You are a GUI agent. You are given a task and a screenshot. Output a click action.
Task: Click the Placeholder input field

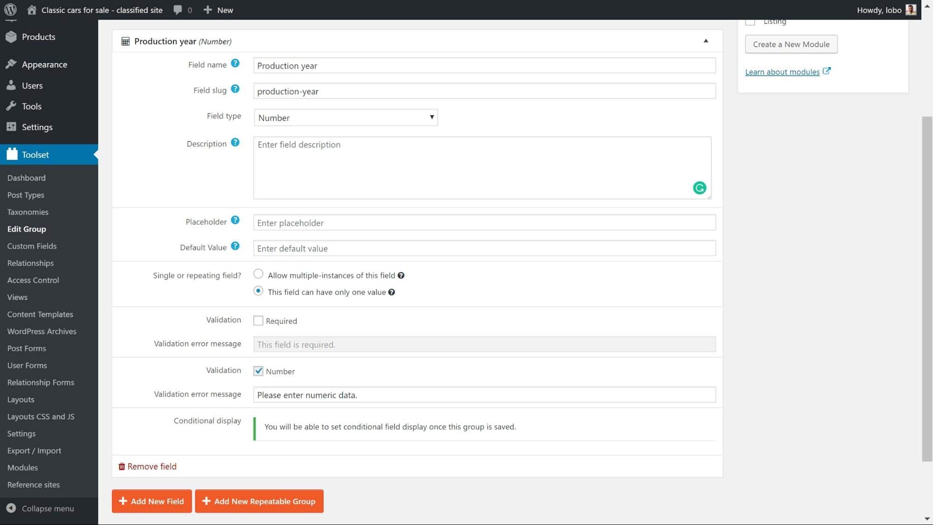[x=484, y=222]
